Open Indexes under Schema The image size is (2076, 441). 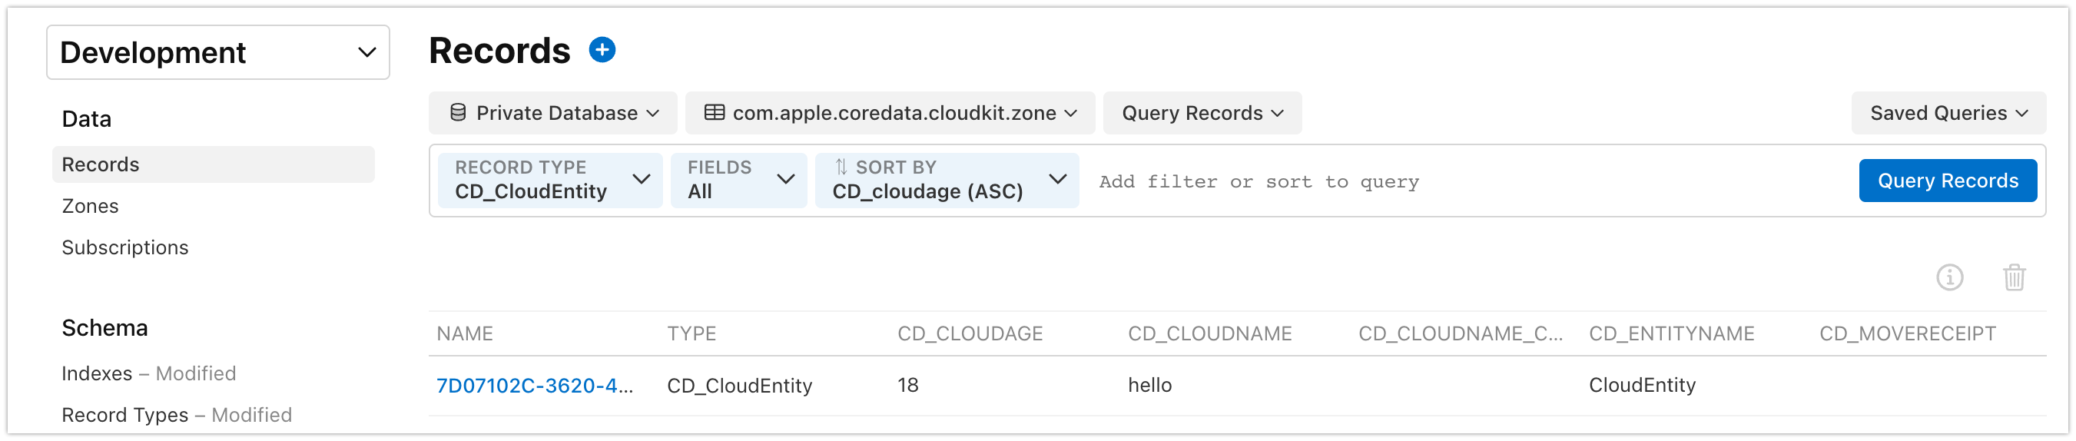pos(97,373)
